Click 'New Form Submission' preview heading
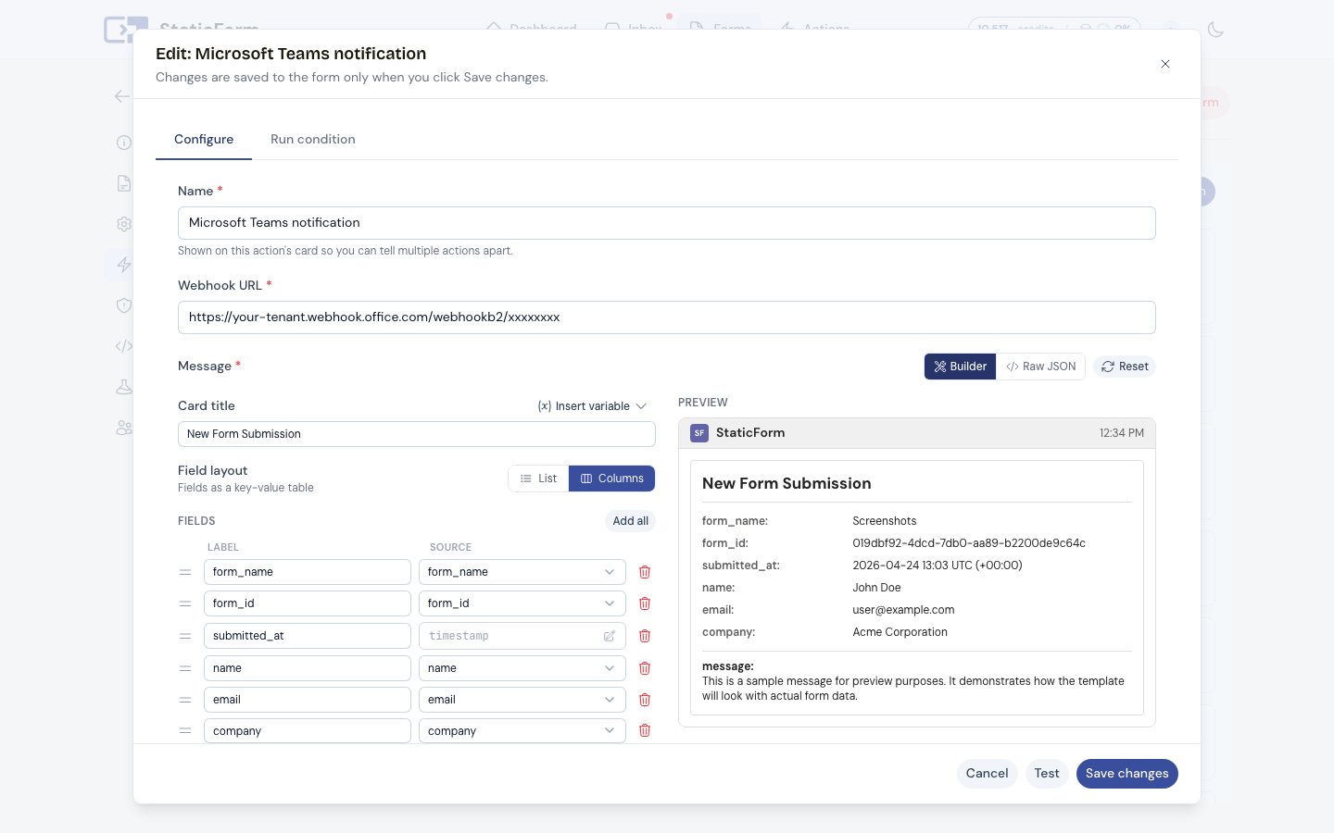 (x=787, y=483)
